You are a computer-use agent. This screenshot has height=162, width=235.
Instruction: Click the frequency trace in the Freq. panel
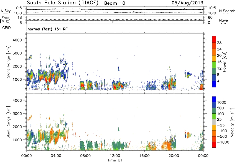[x=115, y=20]
